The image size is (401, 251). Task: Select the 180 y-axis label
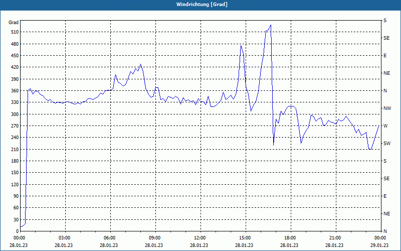pos(15,161)
